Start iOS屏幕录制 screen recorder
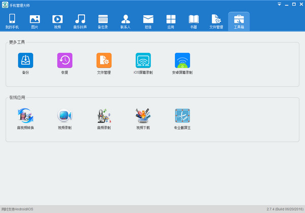Viewport: 305px width, 213px height. pos(143,60)
